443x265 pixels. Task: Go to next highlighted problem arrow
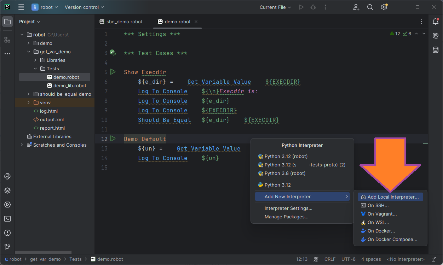coord(424,34)
